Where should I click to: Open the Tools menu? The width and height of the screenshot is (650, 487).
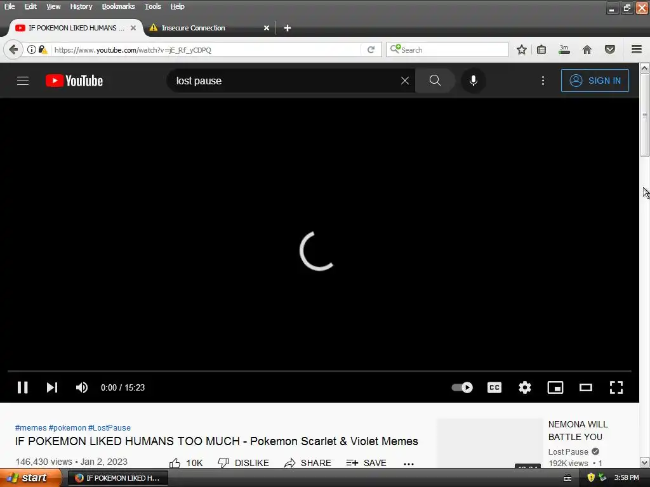(152, 6)
